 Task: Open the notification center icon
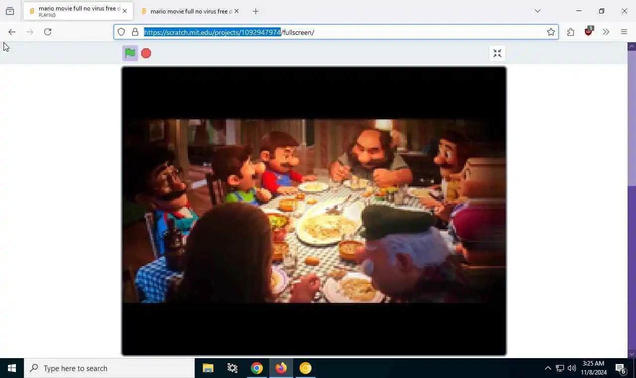621,368
